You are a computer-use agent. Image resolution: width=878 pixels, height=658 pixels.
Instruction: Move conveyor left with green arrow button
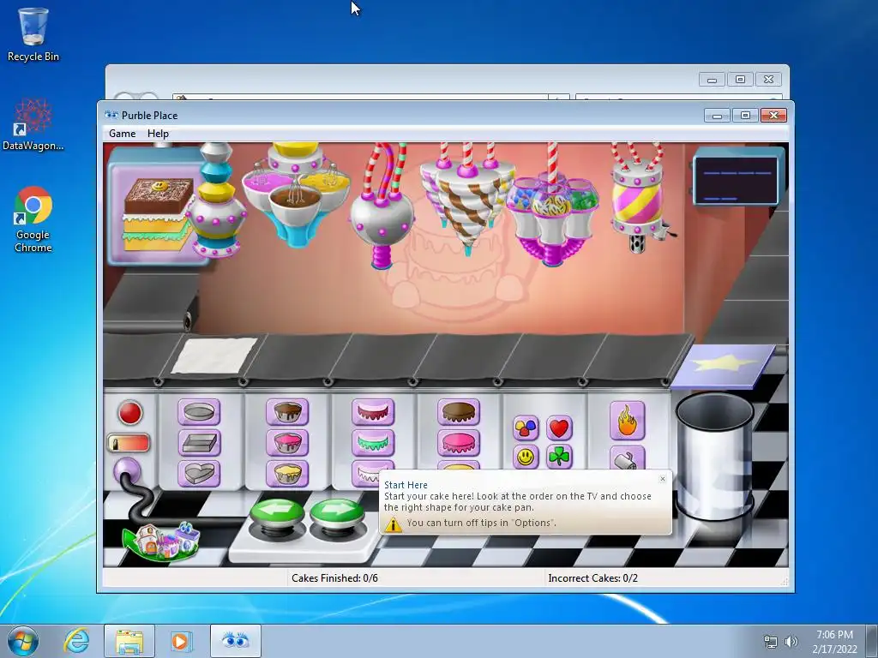pyautogui.click(x=277, y=513)
